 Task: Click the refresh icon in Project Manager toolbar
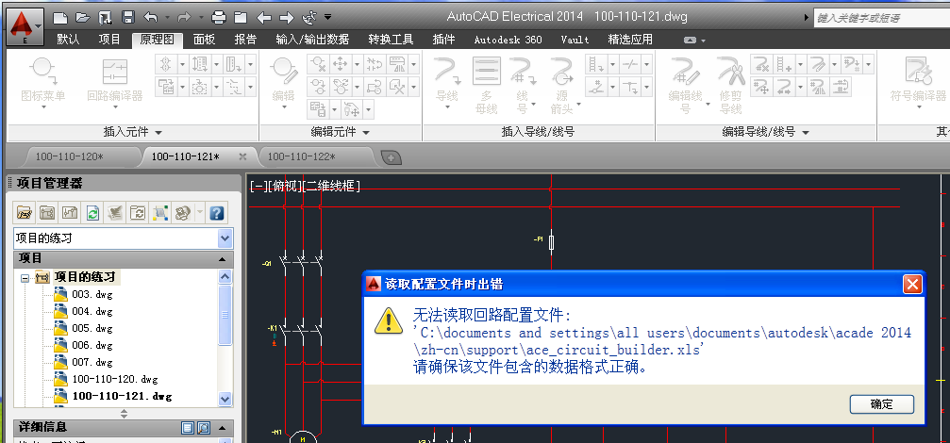pos(92,213)
